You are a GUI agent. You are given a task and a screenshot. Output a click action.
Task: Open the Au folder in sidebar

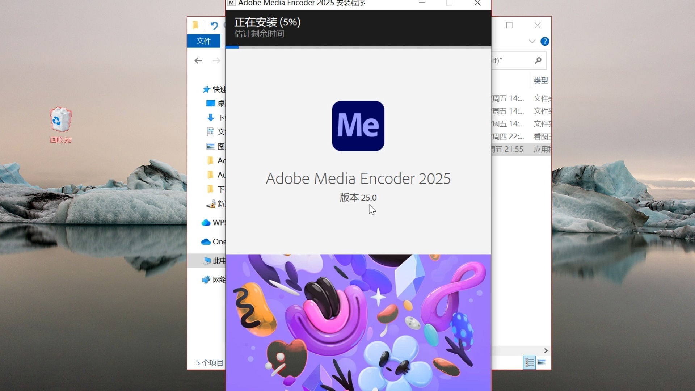coord(216,175)
